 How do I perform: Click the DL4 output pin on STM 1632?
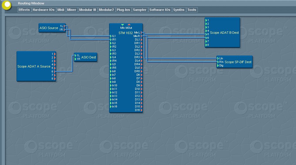(141, 61)
